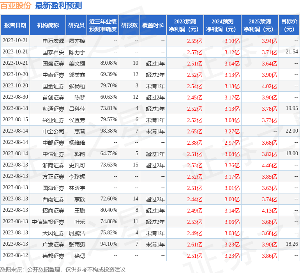Click 2023 forecast value 2.38亿
This screenshot has width=300, height=273.
click(194, 143)
